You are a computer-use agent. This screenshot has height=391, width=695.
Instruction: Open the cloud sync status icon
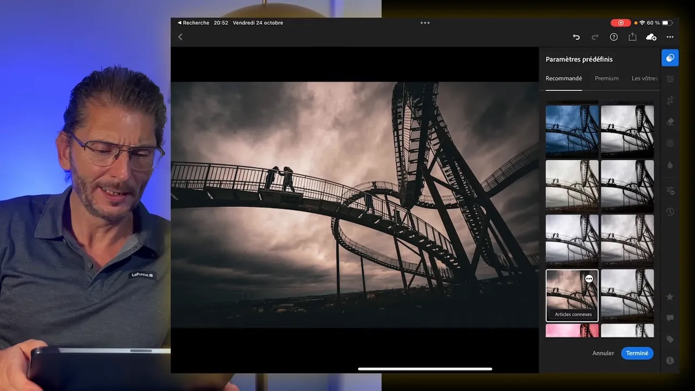point(651,37)
